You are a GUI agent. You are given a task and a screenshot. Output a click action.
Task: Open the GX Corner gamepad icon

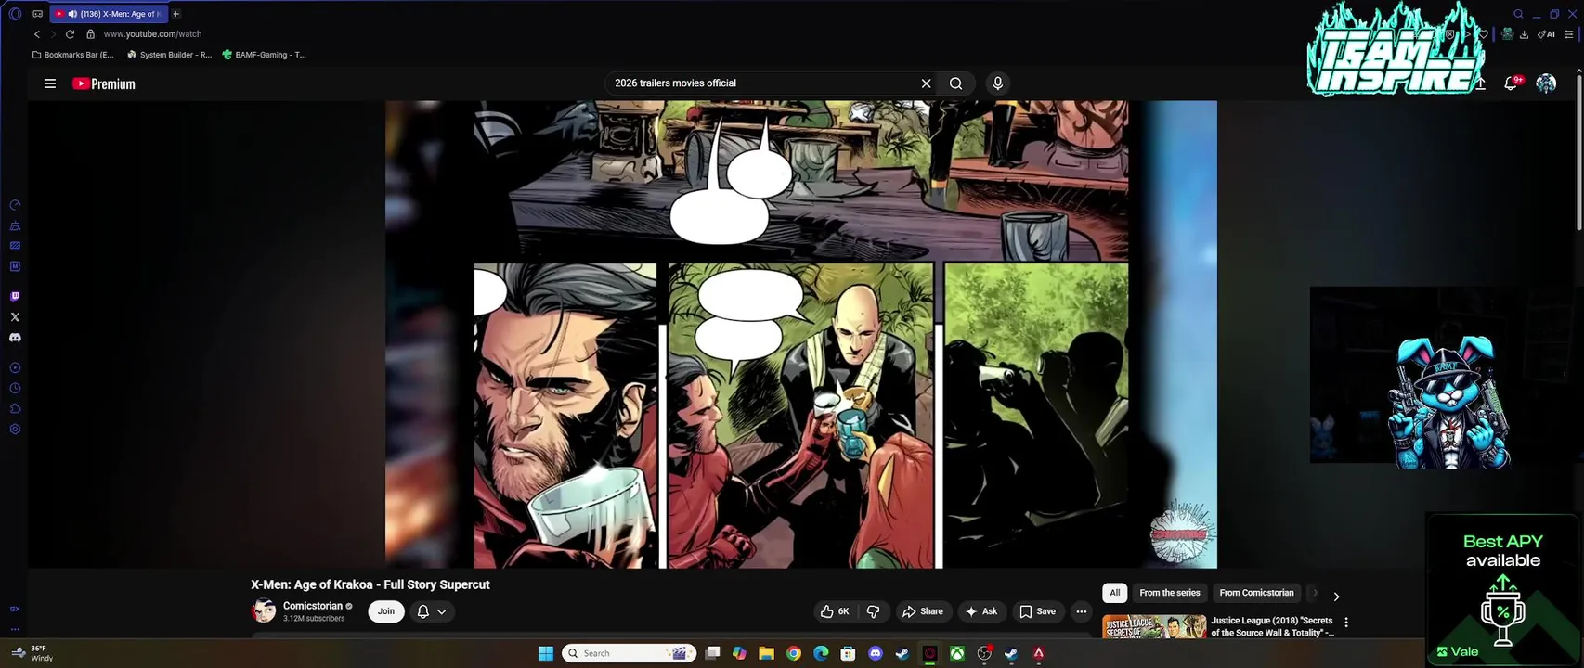click(37, 14)
